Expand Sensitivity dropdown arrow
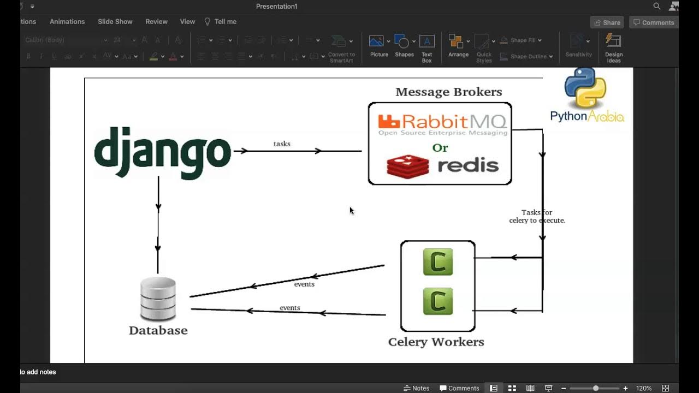The height and width of the screenshot is (393, 699). [x=588, y=41]
